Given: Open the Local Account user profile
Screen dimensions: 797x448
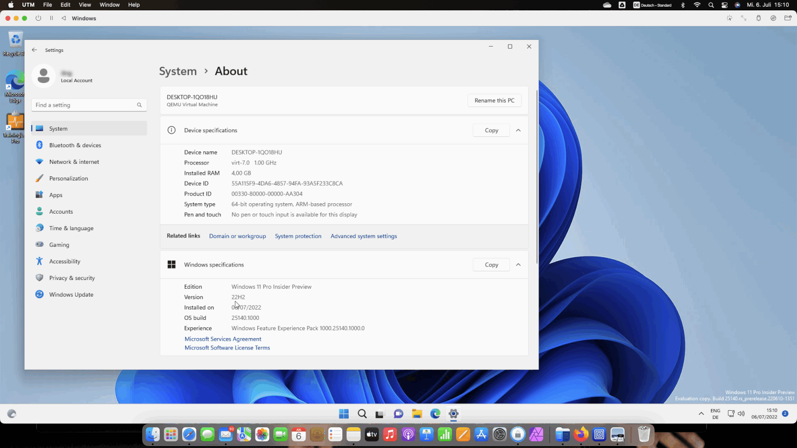Looking at the screenshot, I should coord(62,76).
